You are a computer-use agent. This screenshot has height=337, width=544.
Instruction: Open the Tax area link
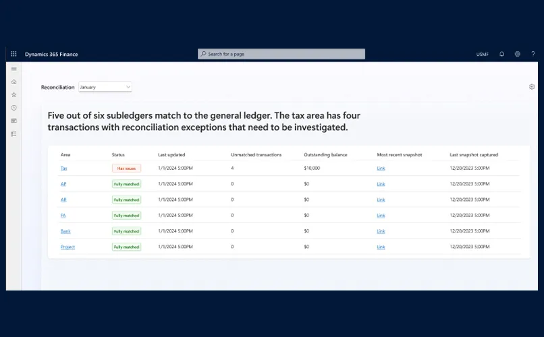(64, 168)
